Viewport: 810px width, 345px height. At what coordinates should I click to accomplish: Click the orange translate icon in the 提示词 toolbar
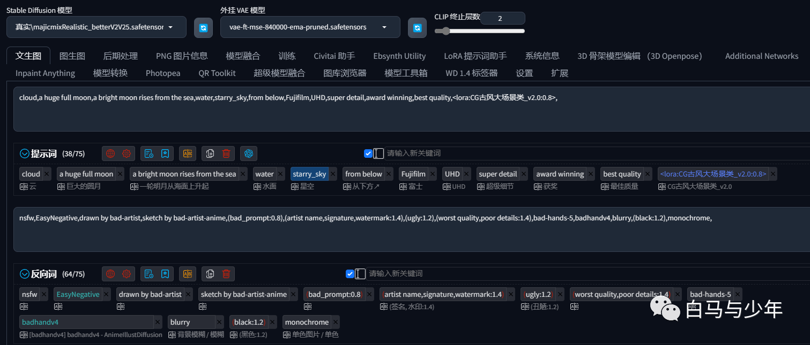188,154
